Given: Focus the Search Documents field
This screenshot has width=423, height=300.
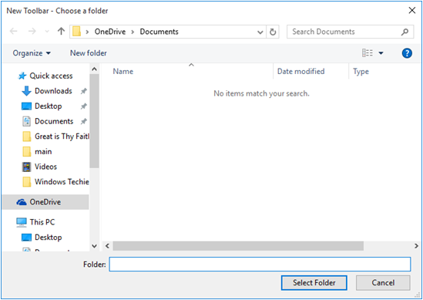Looking at the screenshot, I should pos(350,32).
